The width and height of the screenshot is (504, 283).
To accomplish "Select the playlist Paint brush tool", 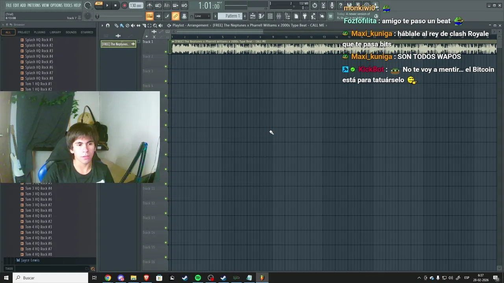I will [122, 25].
